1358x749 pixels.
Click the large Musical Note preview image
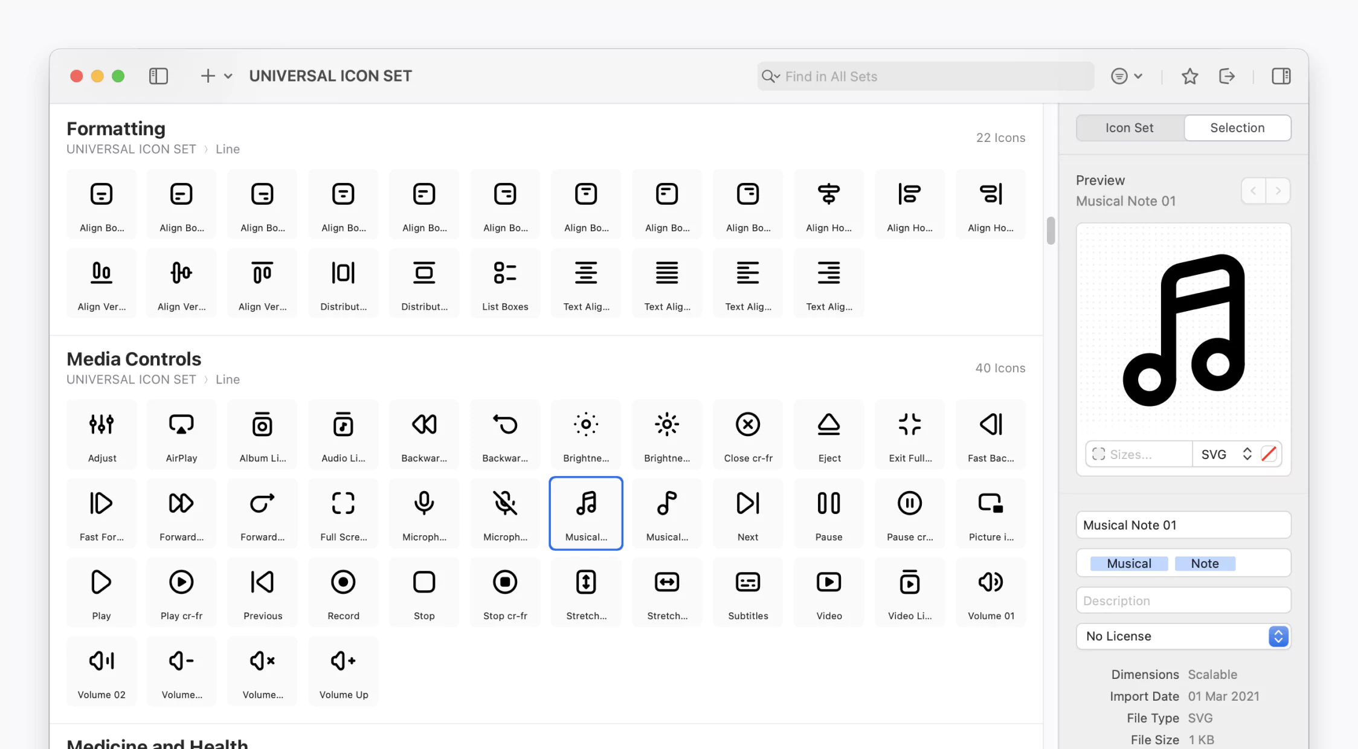pyautogui.click(x=1183, y=330)
